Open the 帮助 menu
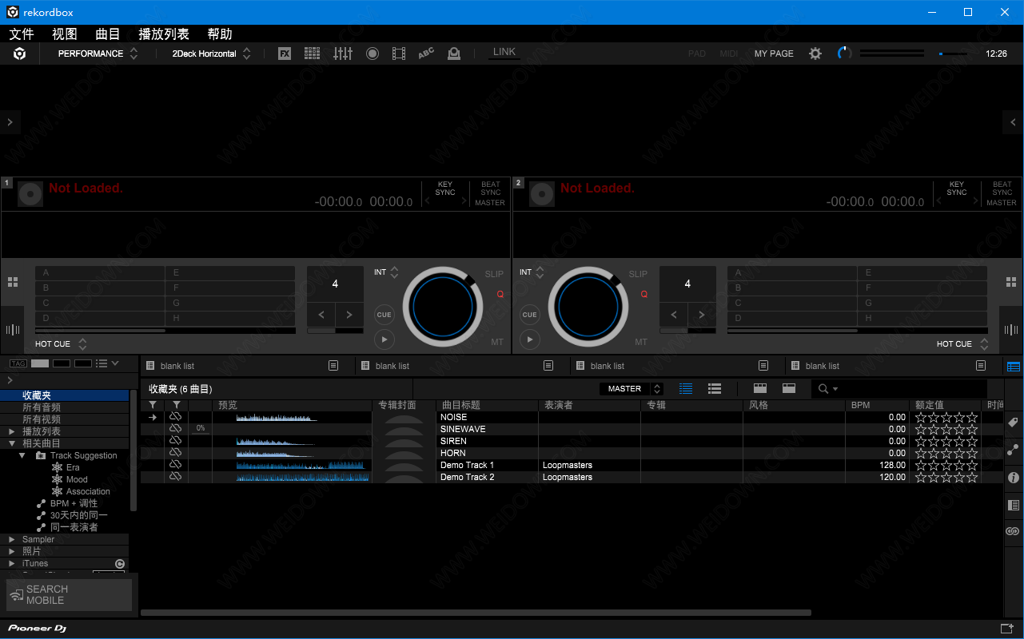Image resolution: width=1024 pixels, height=639 pixels. [x=220, y=34]
